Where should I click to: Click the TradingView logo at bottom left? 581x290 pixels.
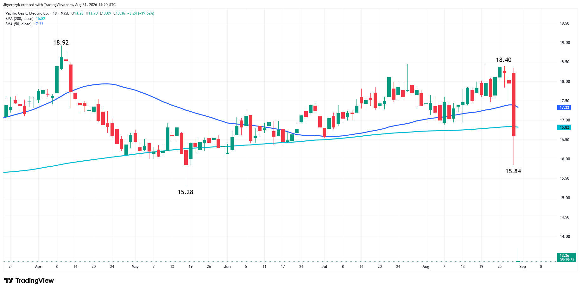29,281
